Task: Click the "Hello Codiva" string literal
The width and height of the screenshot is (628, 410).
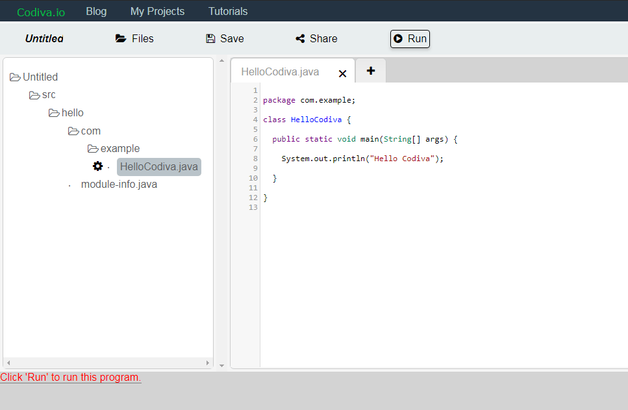Action: click(402, 159)
